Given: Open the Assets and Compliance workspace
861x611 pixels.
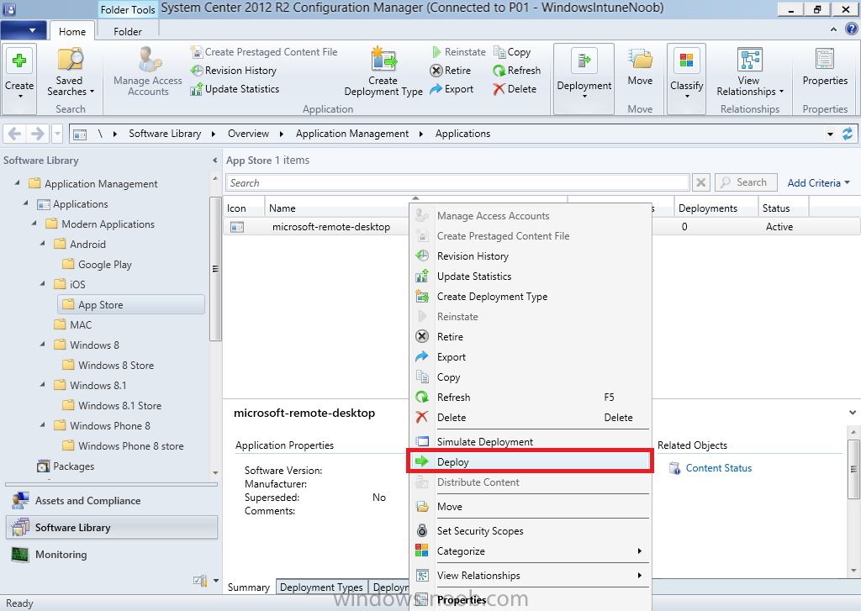Looking at the screenshot, I should 112,501.
